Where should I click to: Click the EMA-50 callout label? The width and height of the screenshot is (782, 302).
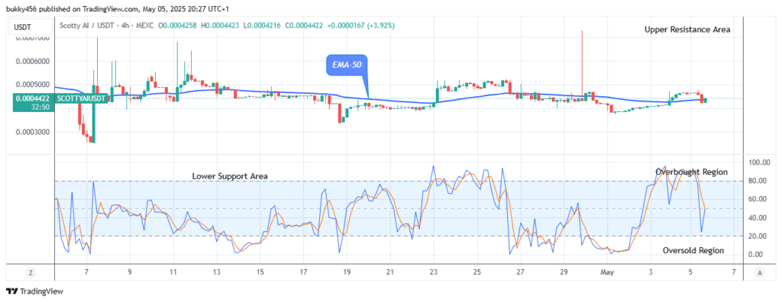point(347,66)
